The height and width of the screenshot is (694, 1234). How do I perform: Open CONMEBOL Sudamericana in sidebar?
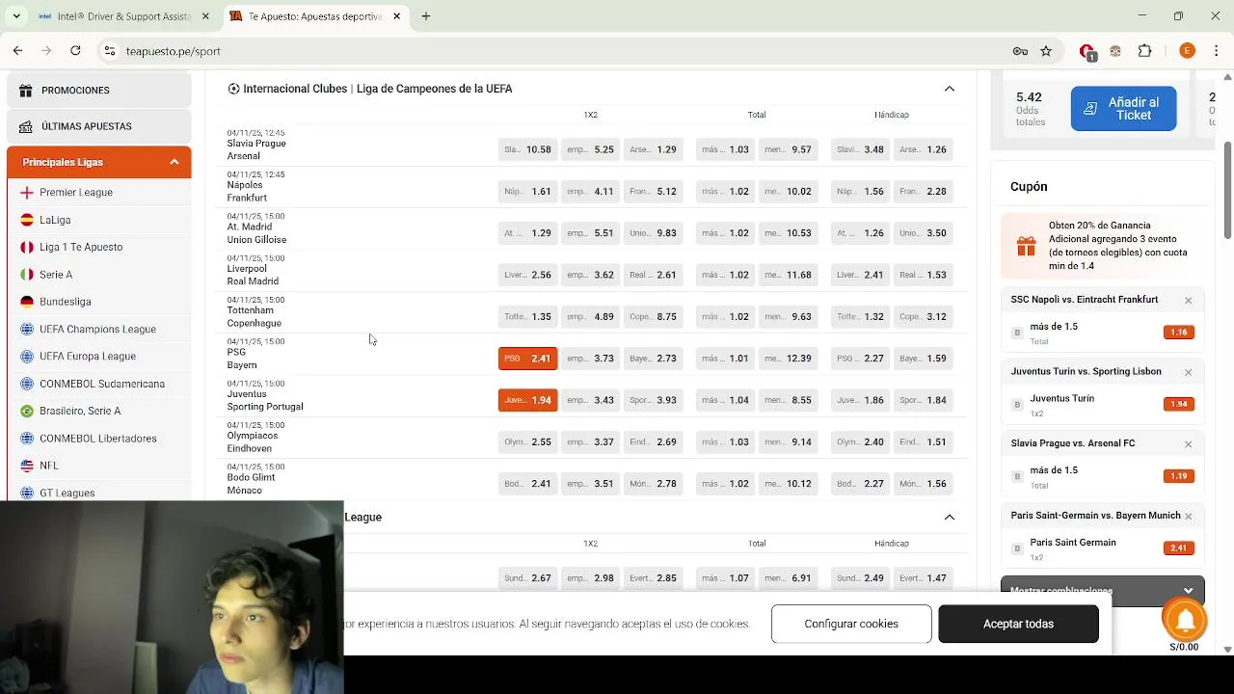[x=102, y=384]
